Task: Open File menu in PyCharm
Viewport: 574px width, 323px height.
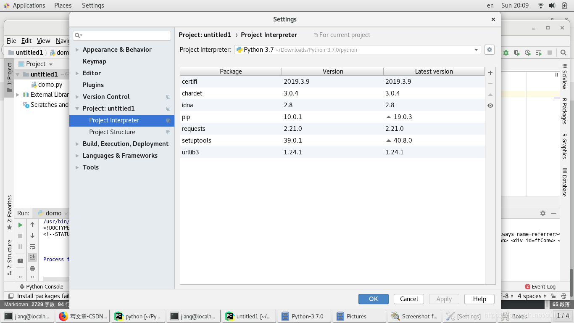Action: [11, 41]
